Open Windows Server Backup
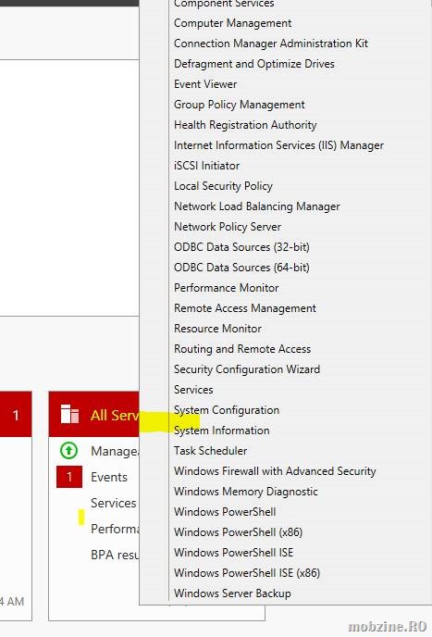432x637 pixels. point(232,593)
